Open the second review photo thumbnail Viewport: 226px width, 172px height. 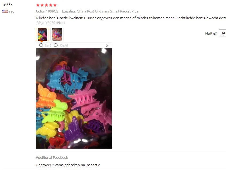[x=57, y=34]
